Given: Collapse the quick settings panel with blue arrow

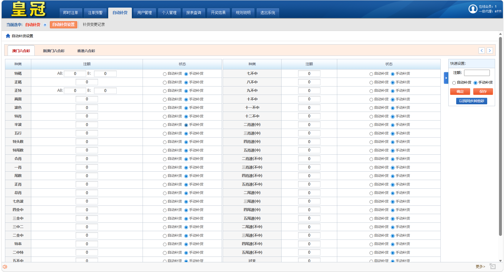Looking at the screenshot, I should (446, 78).
